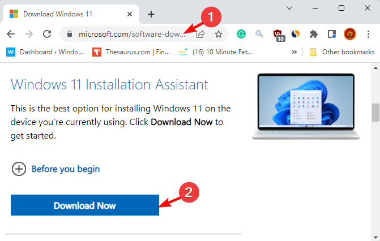Open Dashboard ‹ Windo... bookmark

[45, 52]
